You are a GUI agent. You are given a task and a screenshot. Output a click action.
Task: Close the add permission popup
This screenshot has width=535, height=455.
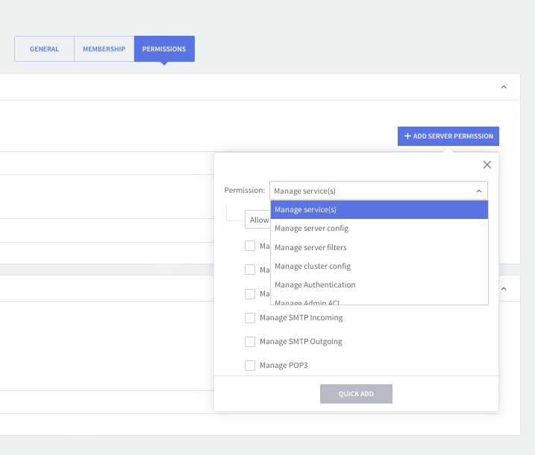click(487, 165)
